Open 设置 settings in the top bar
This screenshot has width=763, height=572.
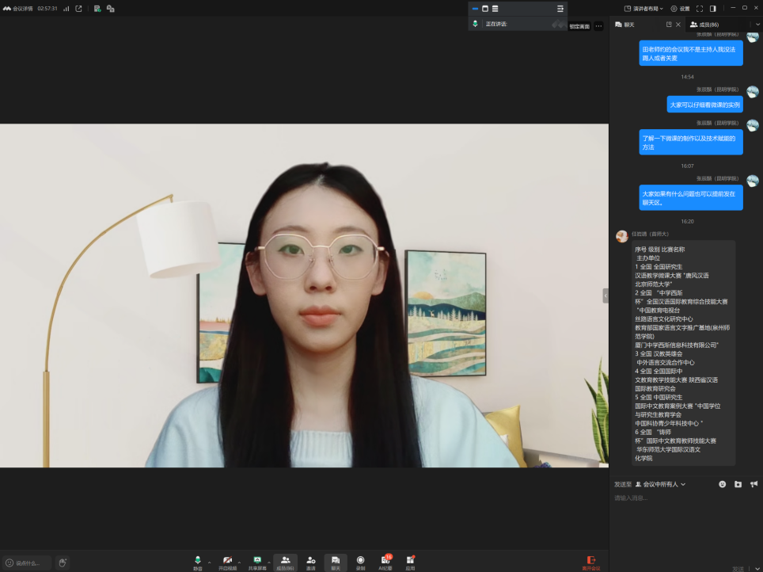click(680, 9)
